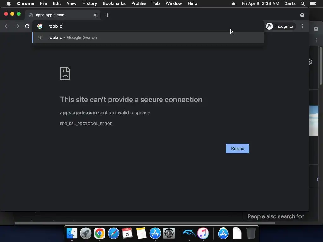Image resolution: width=323 pixels, height=242 pixels.
Task: Reload the page with the toolbar refresh icon
Action: tap(27, 26)
